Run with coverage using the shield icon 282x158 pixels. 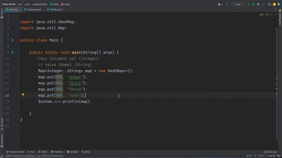tap(259, 4)
